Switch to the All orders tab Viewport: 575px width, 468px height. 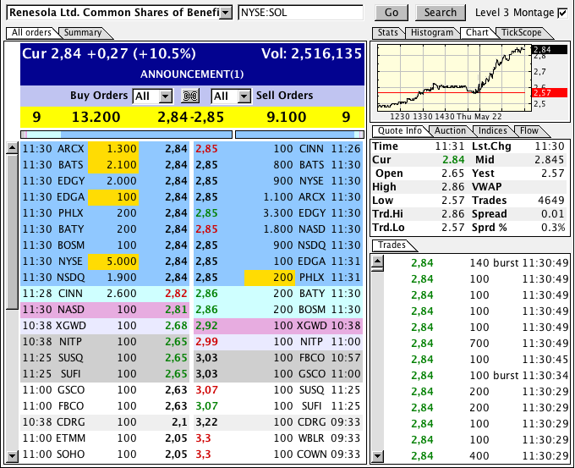pyautogui.click(x=31, y=33)
